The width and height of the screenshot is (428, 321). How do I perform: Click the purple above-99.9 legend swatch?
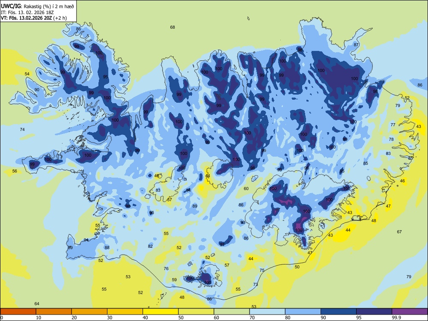click(410, 312)
